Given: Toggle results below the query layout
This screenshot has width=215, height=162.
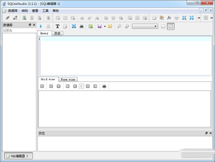Looking at the screenshot, I should pos(171,26).
